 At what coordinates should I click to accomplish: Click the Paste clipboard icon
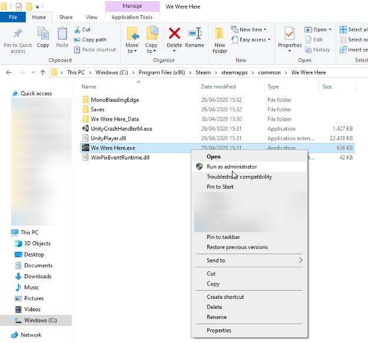62,34
